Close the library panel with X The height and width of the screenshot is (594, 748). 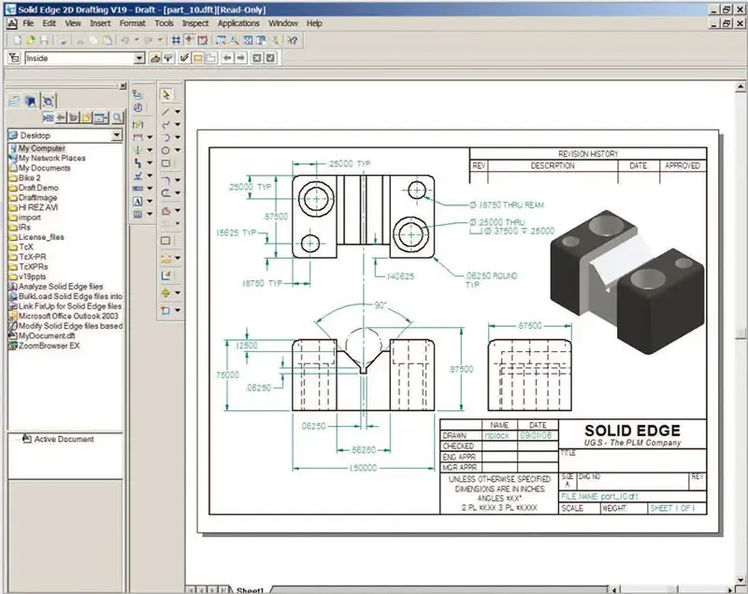click(x=122, y=86)
